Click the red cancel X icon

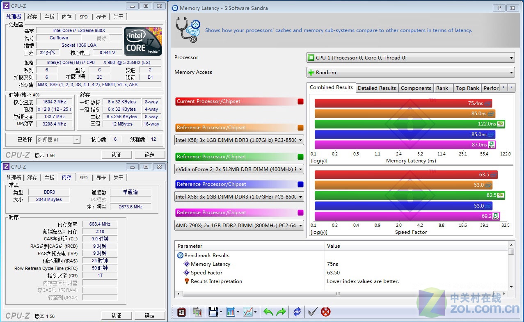(x=326, y=312)
